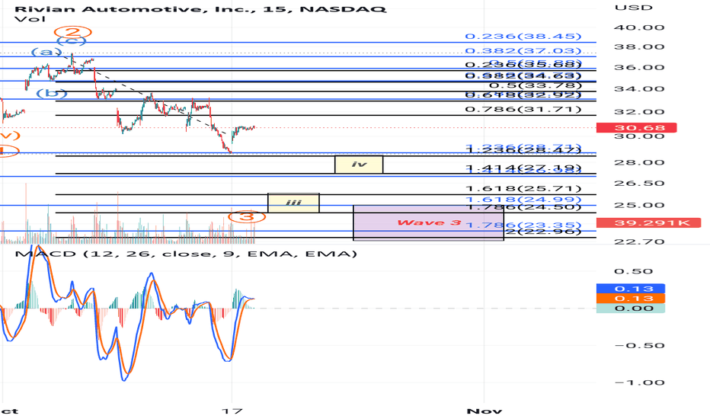
Task: Select the Vol indicator label
Action: [30, 19]
